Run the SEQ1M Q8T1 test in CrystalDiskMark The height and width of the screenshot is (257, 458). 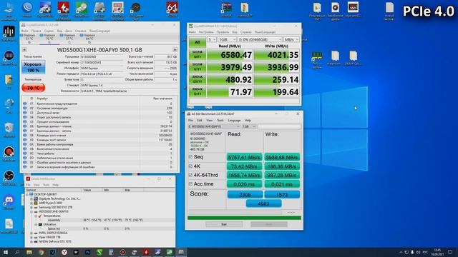198,54
